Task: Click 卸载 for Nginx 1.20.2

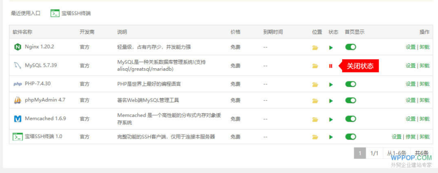Action: 424,47
